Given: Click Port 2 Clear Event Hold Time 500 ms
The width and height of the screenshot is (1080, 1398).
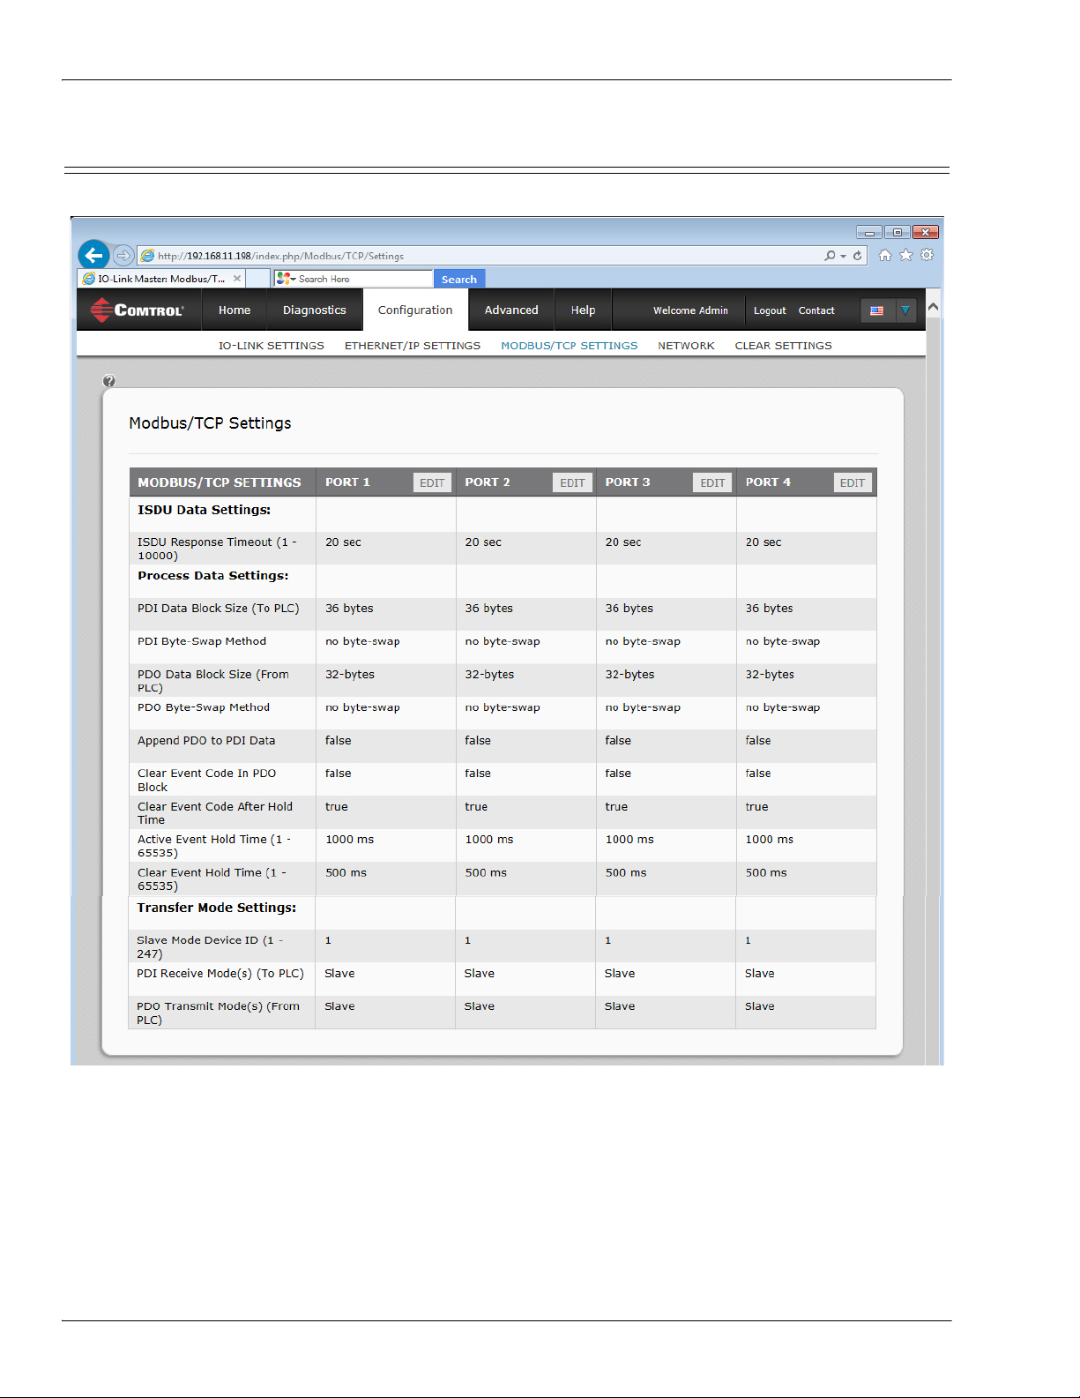Looking at the screenshot, I should pyautogui.click(x=486, y=873).
